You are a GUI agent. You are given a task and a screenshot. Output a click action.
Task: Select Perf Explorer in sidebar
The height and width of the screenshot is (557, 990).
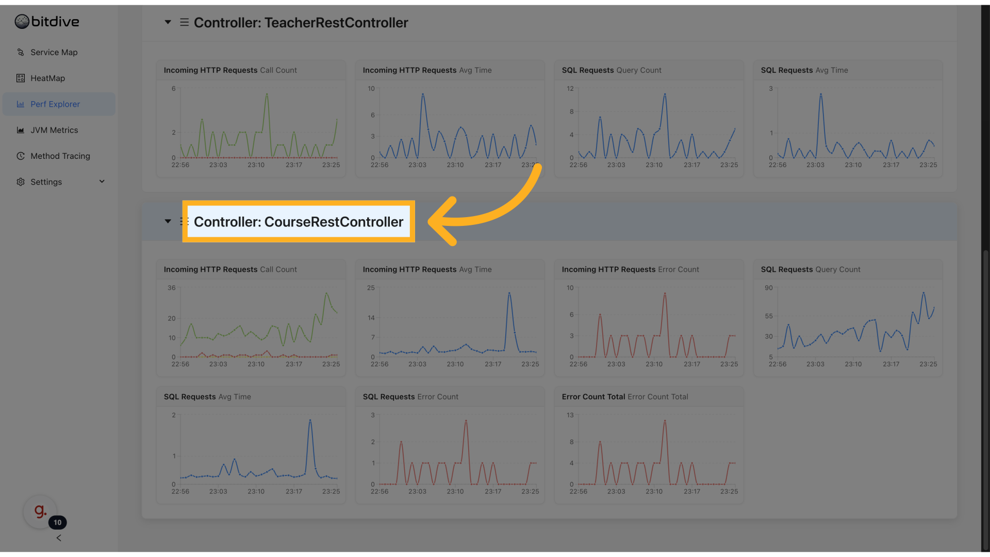[x=59, y=104]
